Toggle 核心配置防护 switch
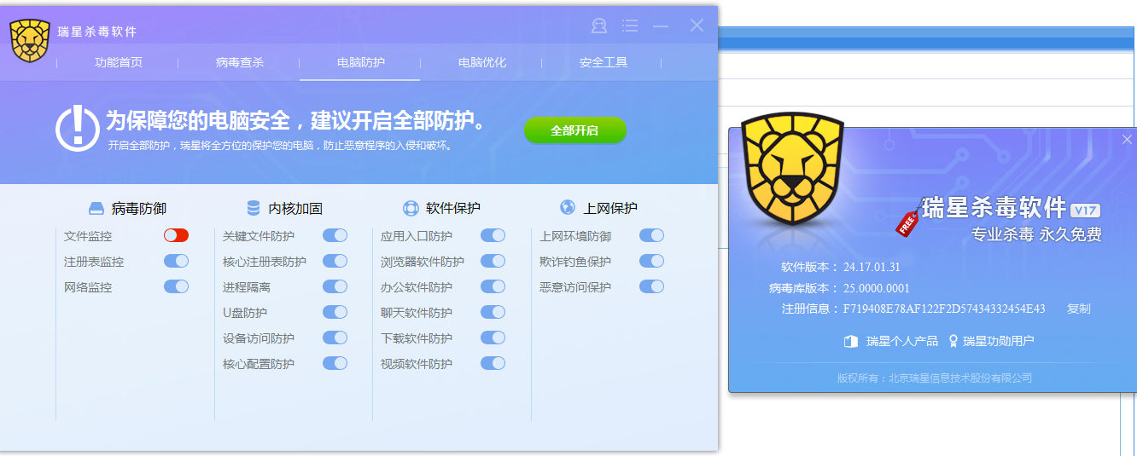 coord(335,363)
